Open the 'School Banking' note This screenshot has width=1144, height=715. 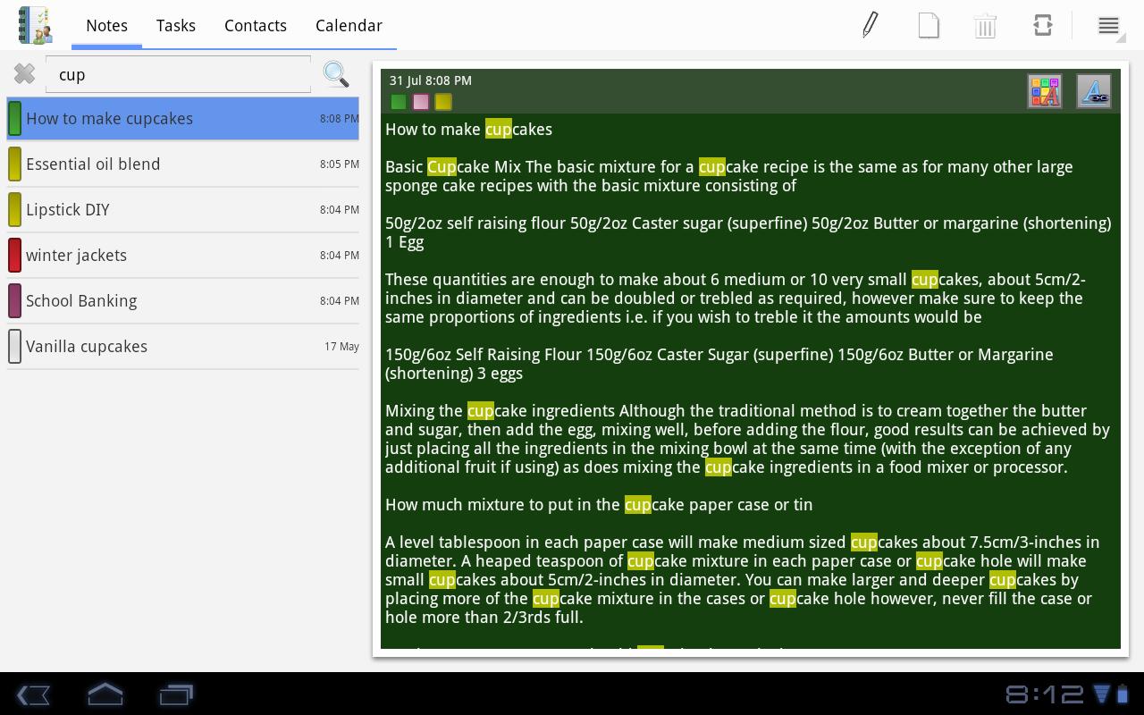point(183,300)
